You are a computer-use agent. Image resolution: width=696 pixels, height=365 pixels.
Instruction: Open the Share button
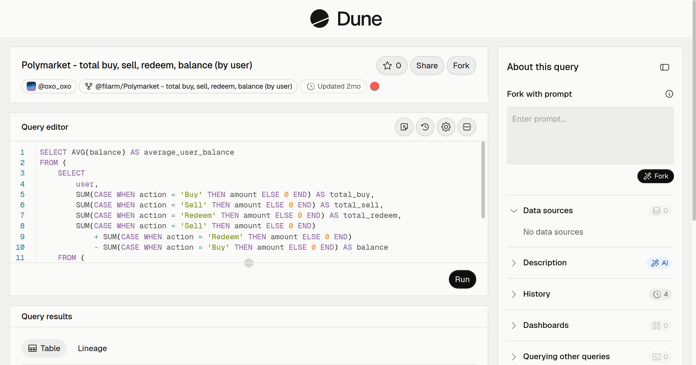coord(427,65)
